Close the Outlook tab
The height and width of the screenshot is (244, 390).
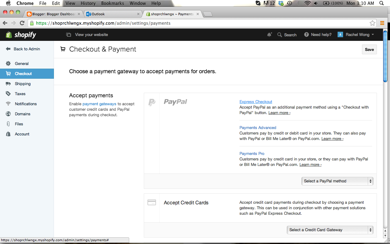(x=138, y=14)
